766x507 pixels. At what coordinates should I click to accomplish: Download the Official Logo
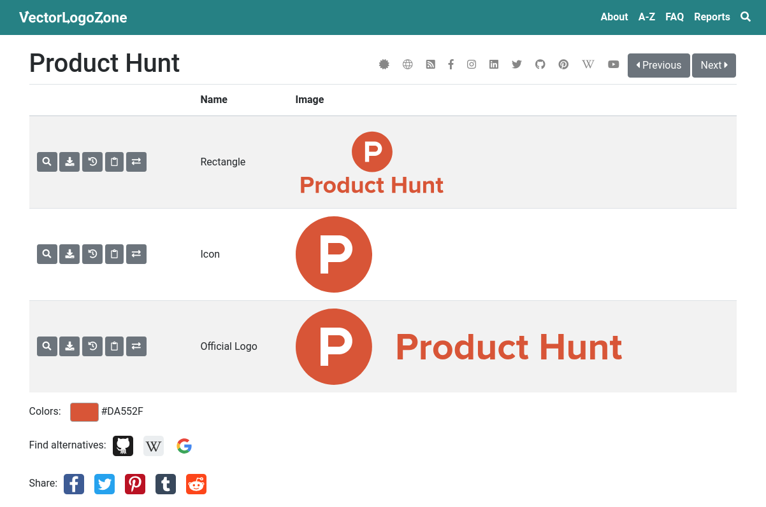69,347
